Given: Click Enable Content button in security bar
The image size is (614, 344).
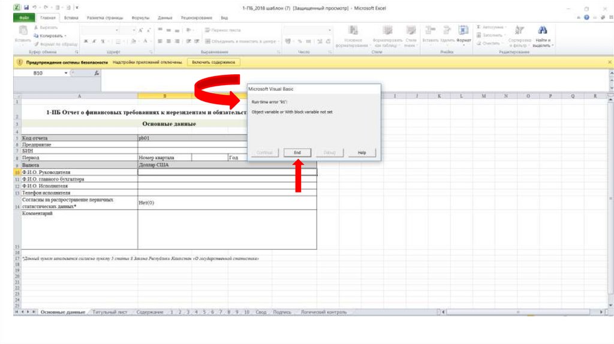Looking at the screenshot, I should point(213,62).
